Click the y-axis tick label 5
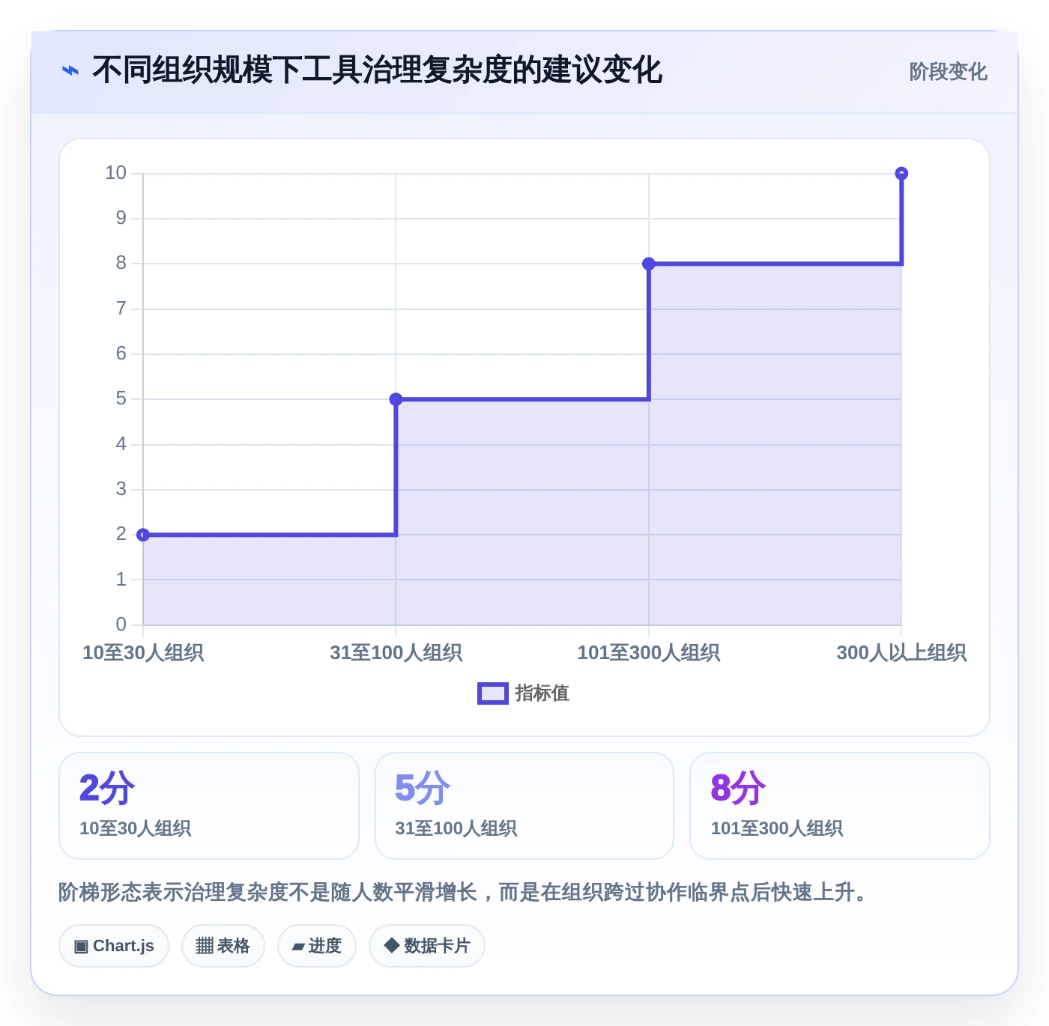Screen dimensions: 1049x1026 click(x=121, y=398)
